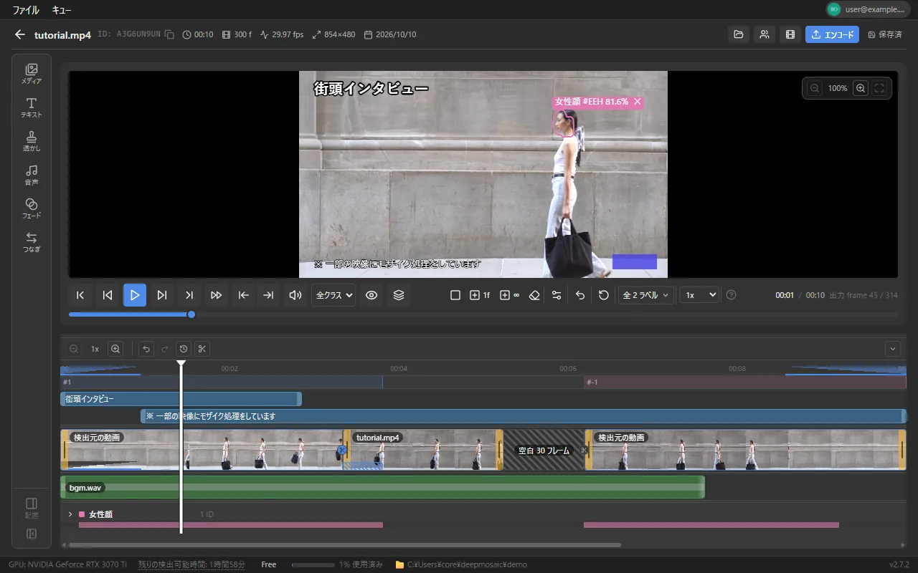Viewport: 918px width, 573px height.
Task: Fast forward playback
Action: pyautogui.click(x=217, y=295)
